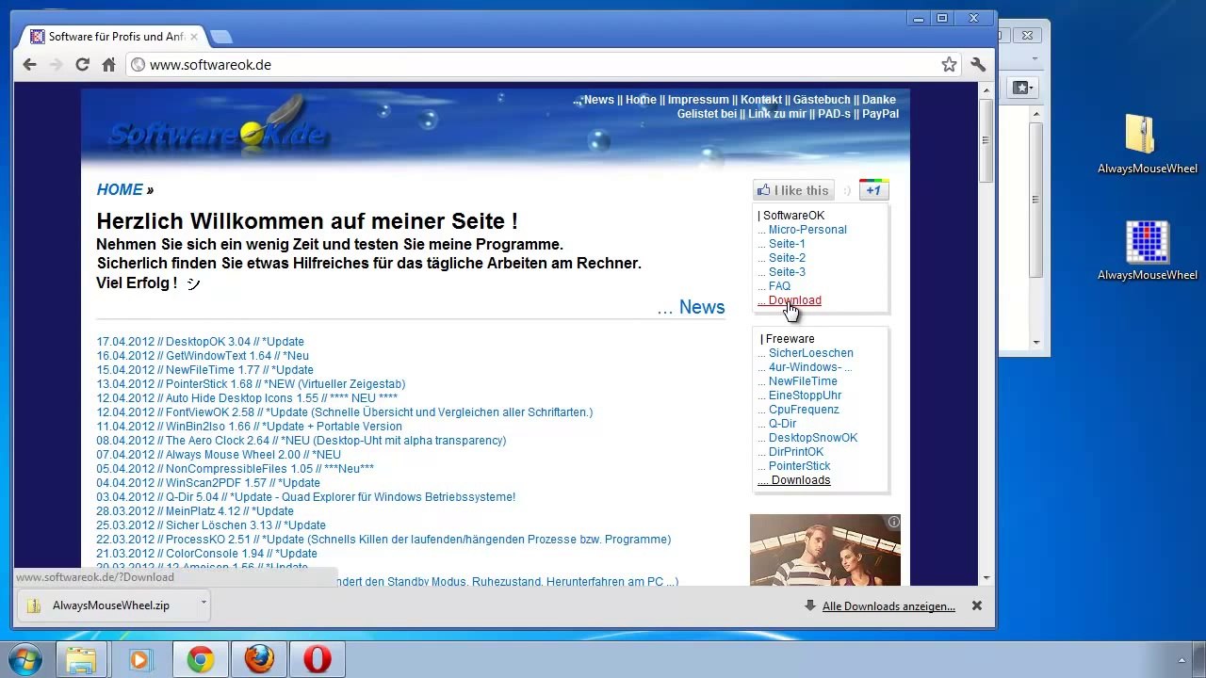Bookmark the page with the star icon

point(949,65)
